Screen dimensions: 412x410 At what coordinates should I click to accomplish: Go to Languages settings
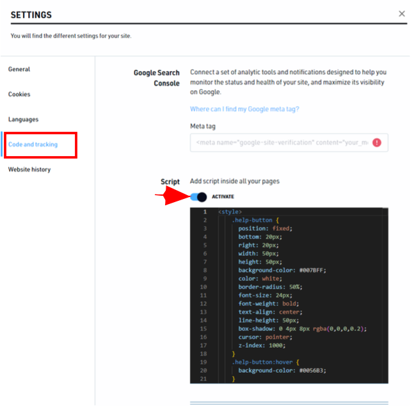[23, 120]
